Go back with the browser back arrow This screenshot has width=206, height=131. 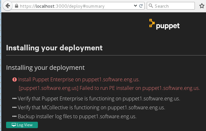coord(8,6)
